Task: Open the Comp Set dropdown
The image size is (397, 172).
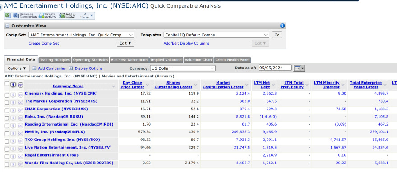Action: pyautogui.click(x=81, y=35)
